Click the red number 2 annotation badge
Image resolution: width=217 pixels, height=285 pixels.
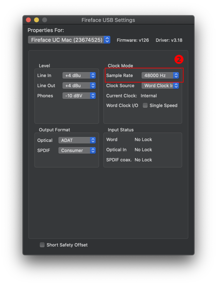click(x=179, y=60)
